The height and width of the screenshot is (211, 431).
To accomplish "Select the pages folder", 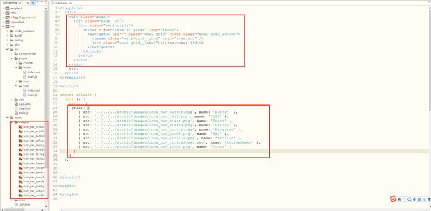I will click(x=23, y=58).
